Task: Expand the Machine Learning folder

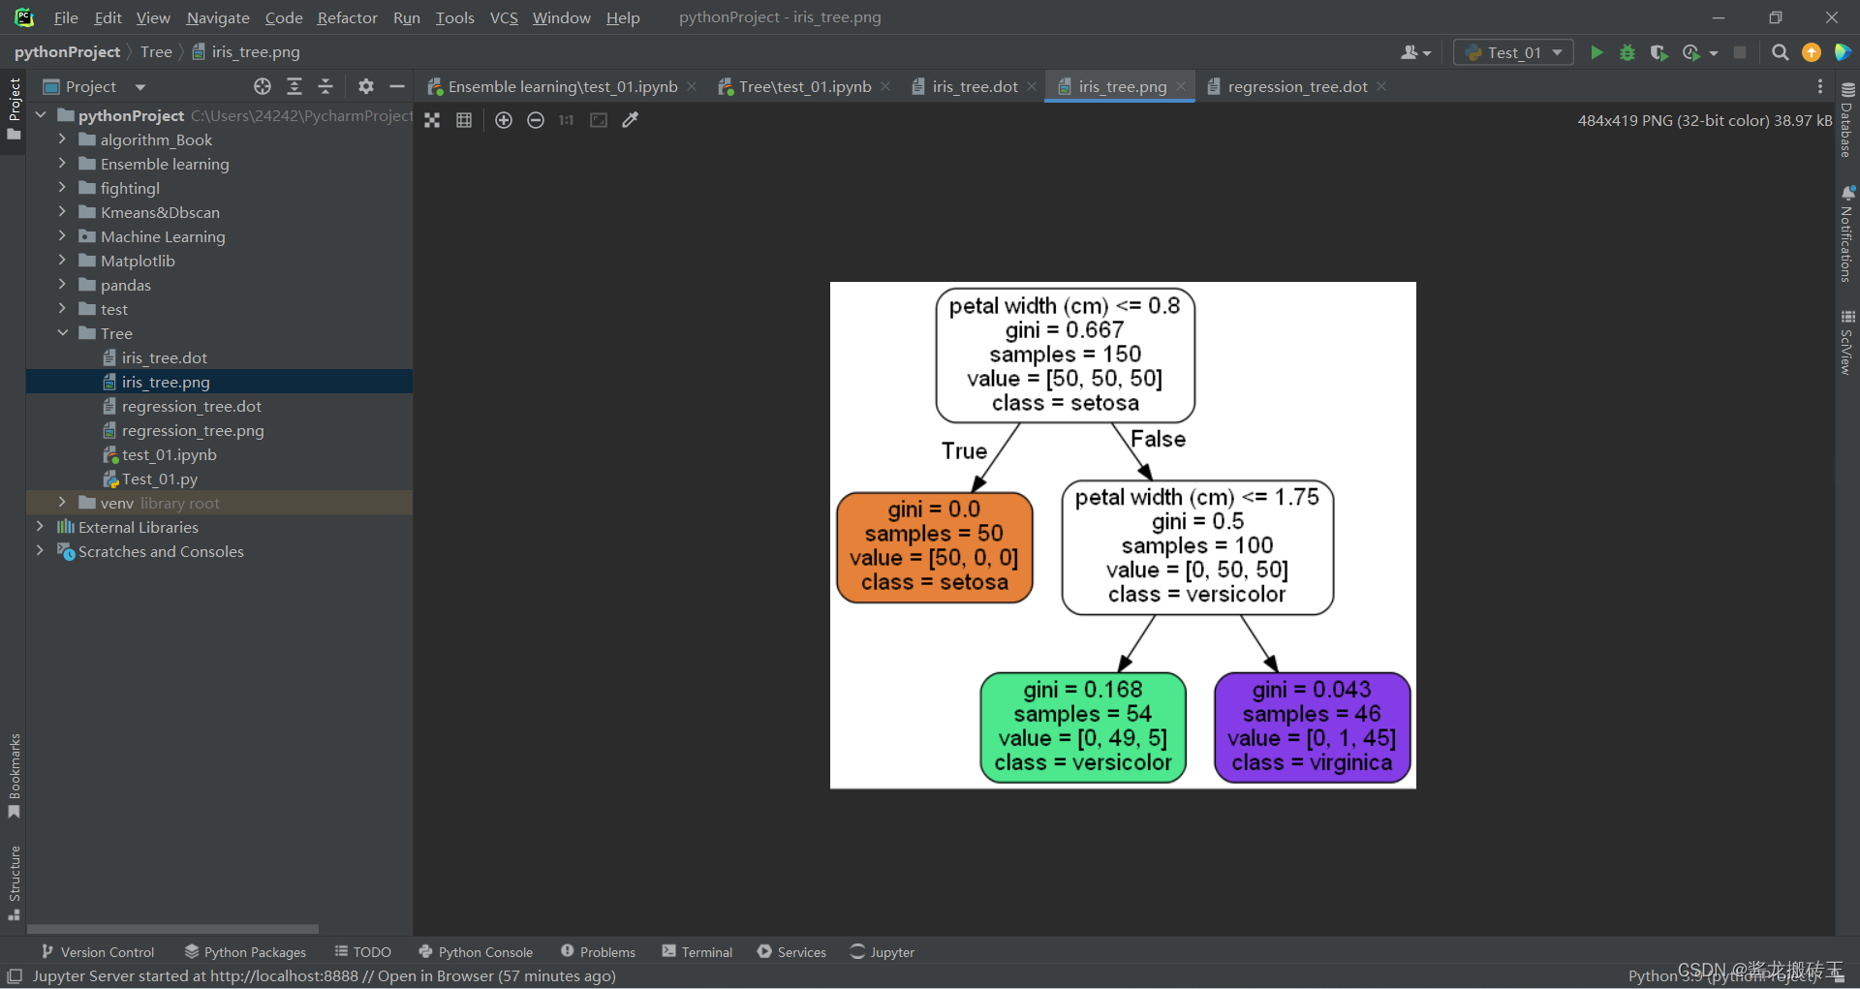Action: [x=62, y=236]
